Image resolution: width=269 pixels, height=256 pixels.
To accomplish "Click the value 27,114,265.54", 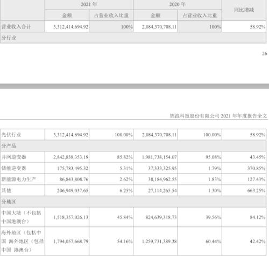I will [162, 190].
